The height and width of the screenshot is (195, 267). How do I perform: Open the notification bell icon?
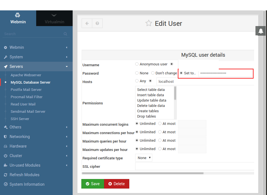(x=261, y=31)
